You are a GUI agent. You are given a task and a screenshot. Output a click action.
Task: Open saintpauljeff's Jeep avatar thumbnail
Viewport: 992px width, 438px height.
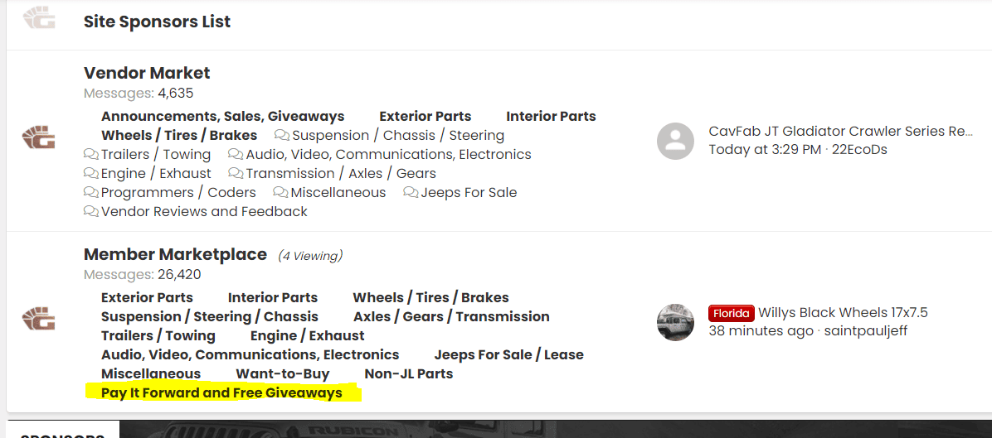[x=675, y=322]
